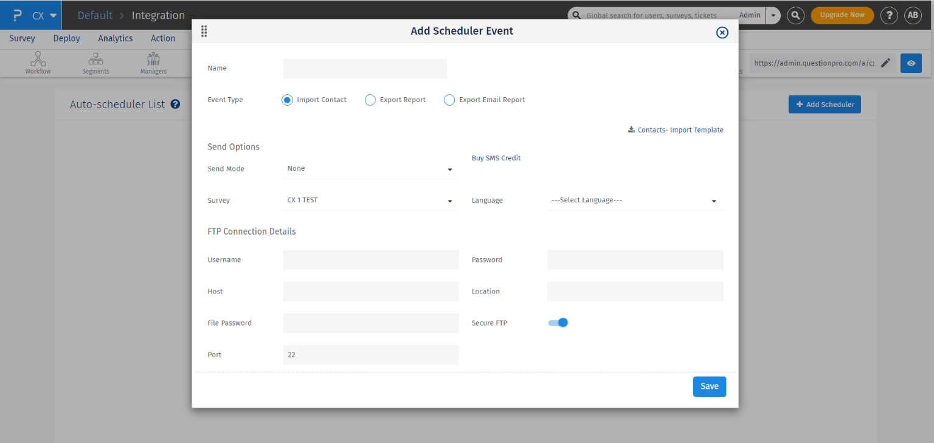The height and width of the screenshot is (443, 934).
Task: Click the pencil icon to edit survey URL
Action: point(885,63)
